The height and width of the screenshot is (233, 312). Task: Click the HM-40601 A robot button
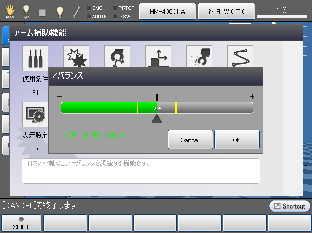coord(167,11)
